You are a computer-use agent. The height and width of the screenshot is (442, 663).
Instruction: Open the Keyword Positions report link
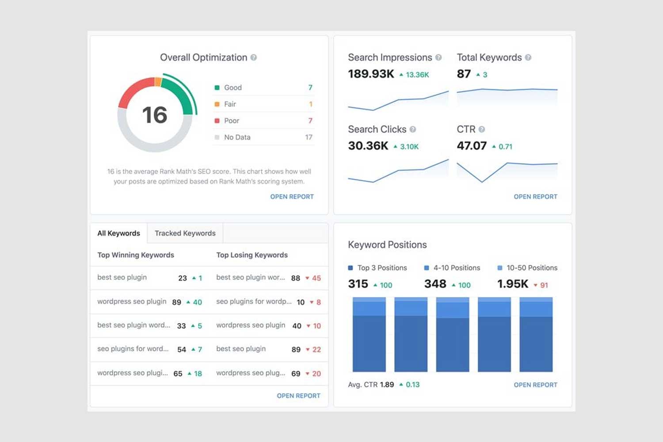535,385
